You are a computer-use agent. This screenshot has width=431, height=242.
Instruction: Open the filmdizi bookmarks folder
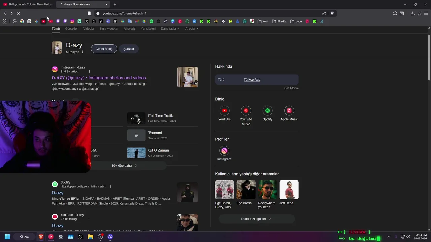pos(279,21)
